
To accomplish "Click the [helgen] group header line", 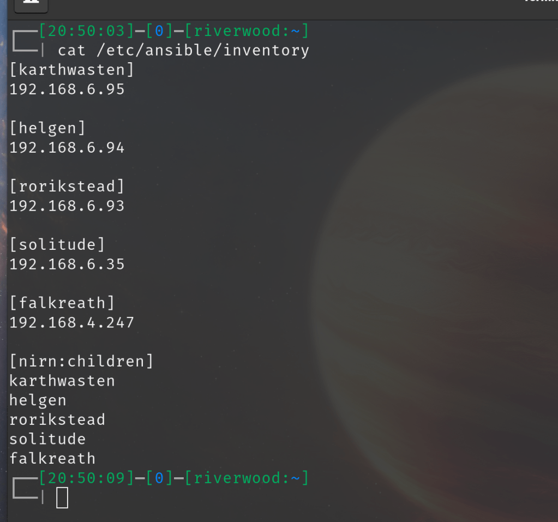I will (x=47, y=128).
